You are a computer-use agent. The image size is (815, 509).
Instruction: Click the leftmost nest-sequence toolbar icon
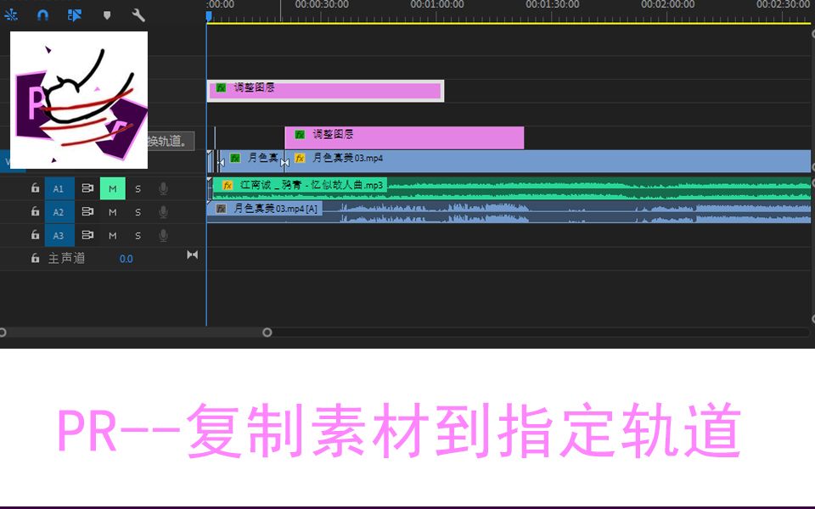12,14
